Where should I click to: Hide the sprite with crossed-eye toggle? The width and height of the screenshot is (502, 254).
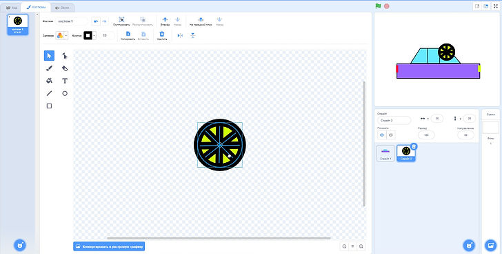[390, 135]
